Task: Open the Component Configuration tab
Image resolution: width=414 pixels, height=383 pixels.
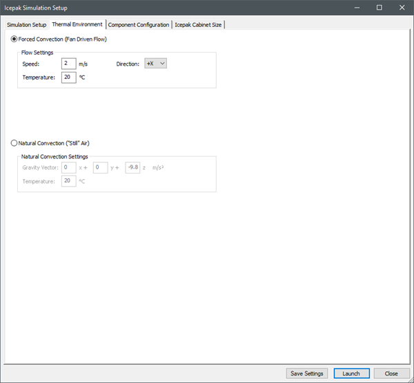Action: [x=139, y=25]
